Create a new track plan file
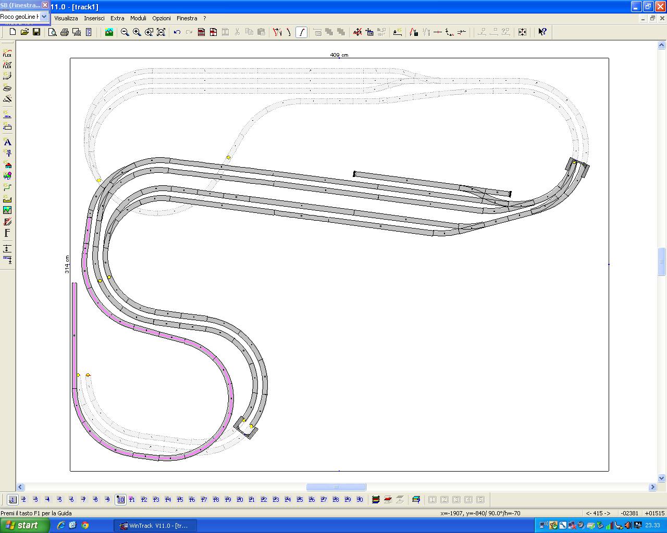 (x=13, y=32)
